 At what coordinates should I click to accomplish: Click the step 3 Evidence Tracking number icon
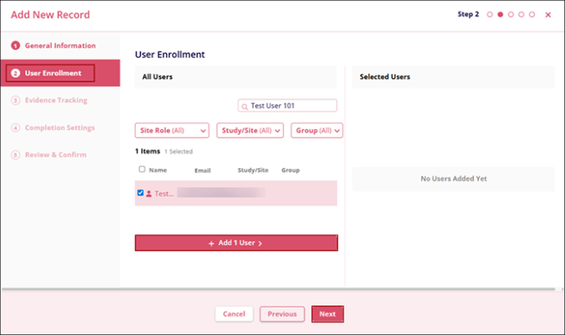click(15, 101)
